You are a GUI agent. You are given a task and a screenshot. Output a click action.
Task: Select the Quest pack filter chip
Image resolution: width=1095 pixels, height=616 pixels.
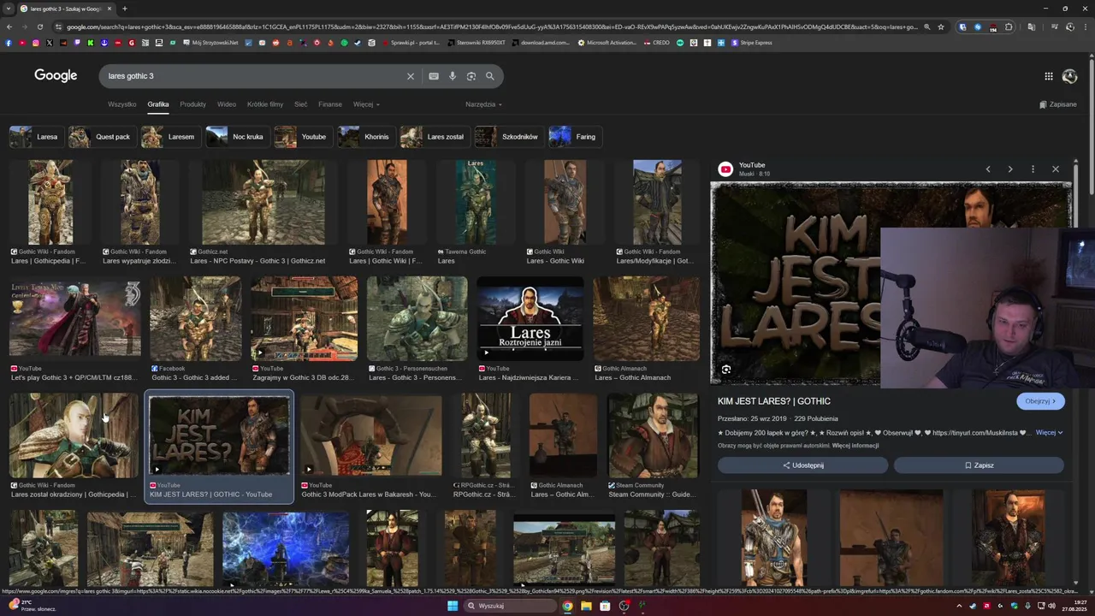pyautogui.click(x=102, y=137)
